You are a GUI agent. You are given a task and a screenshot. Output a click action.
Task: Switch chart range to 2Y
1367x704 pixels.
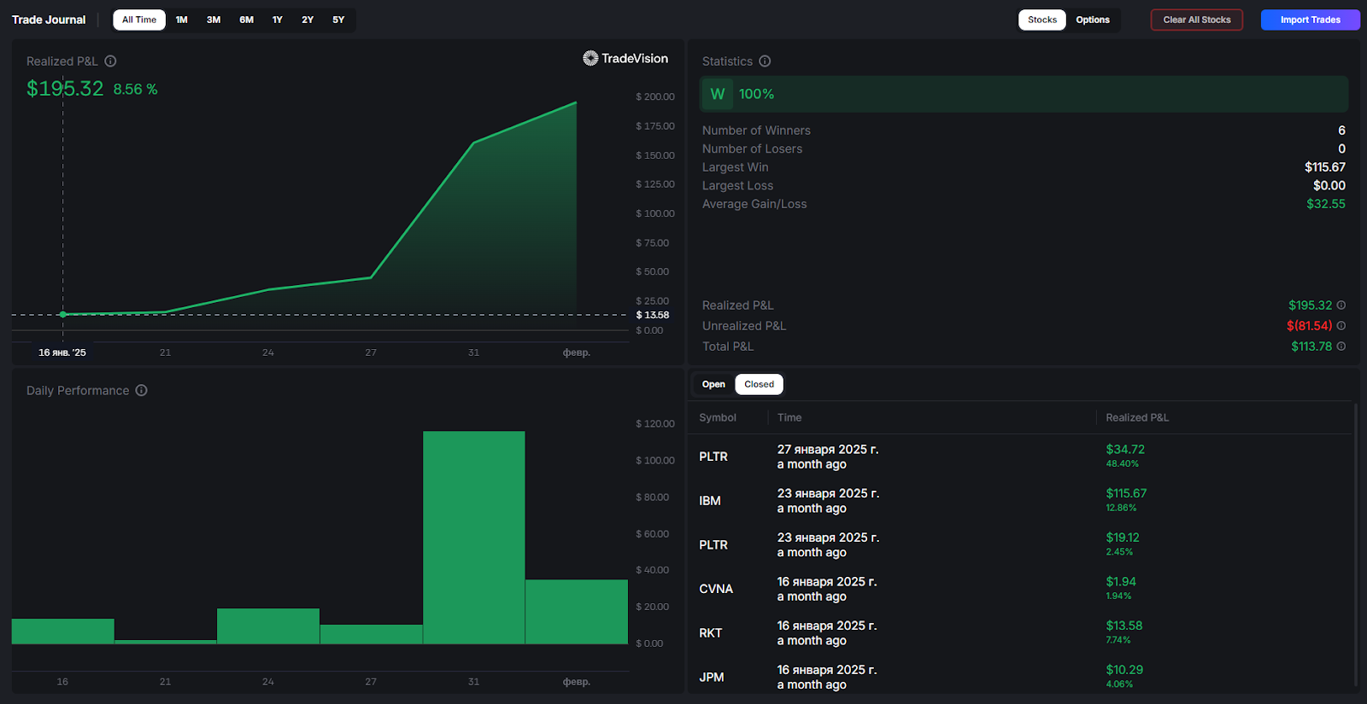308,20
